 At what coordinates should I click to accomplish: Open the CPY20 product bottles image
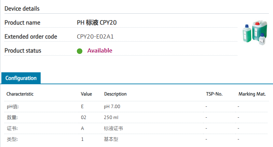(x=255, y=33)
